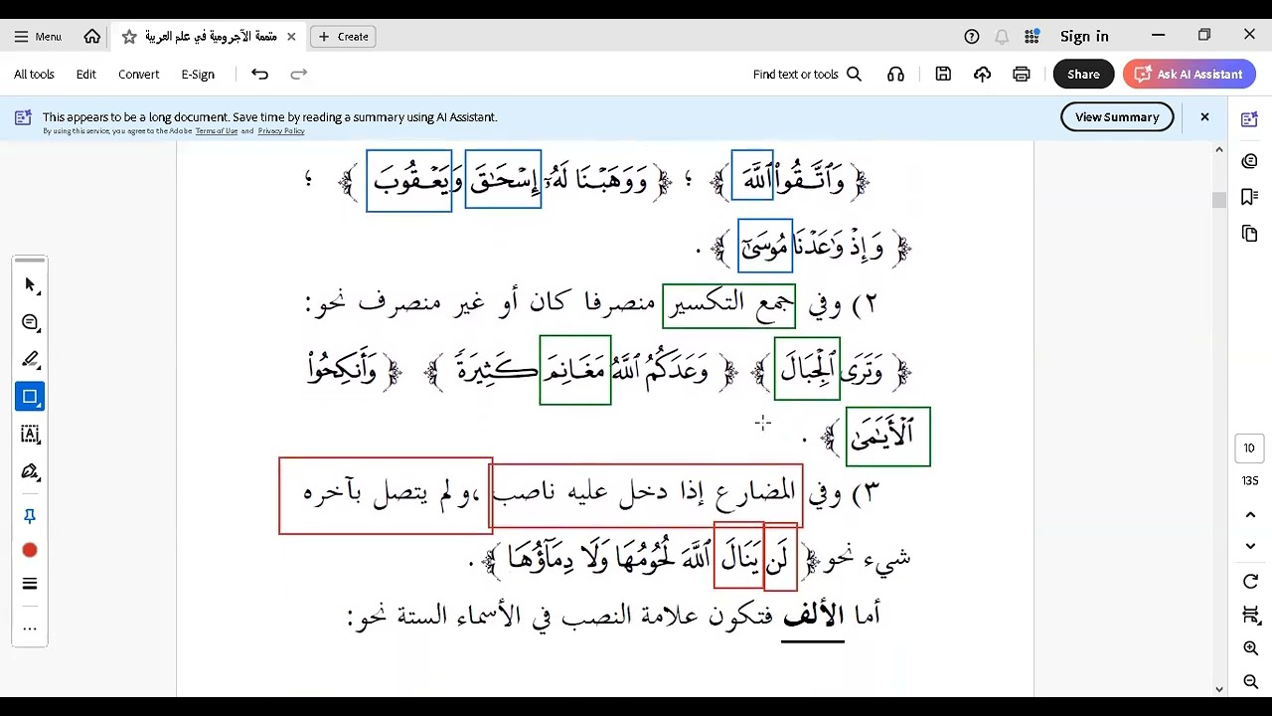Viewport: 1272px width, 716px height.
Task: Open the notifications bell icon
Action: pyautogui.click(x=1002, y=36)
